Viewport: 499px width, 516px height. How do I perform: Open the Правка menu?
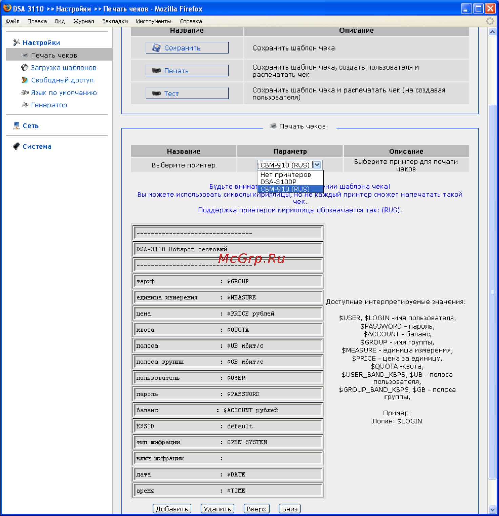coord(37,21)
